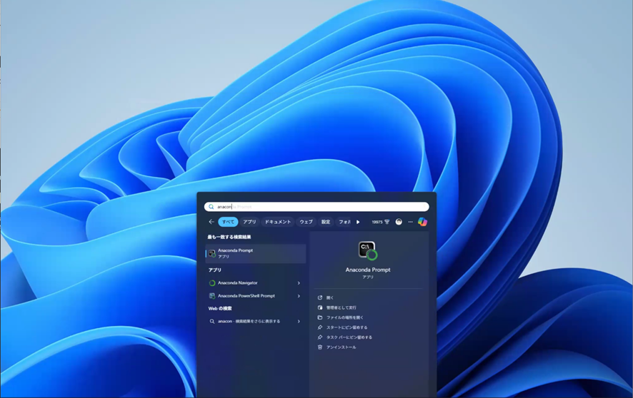Launch Copilot from the colorful icon

[423, 222]
